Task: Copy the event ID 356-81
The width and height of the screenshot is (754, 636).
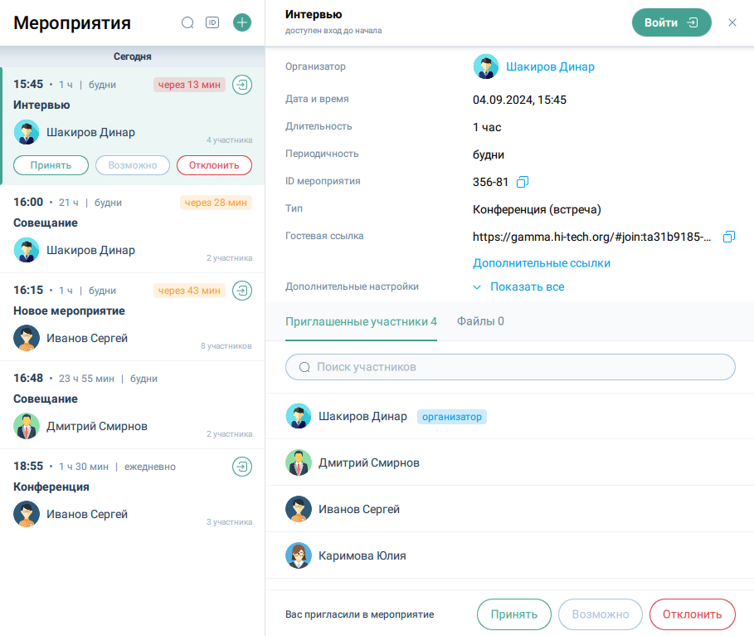Action: [523, 182]
